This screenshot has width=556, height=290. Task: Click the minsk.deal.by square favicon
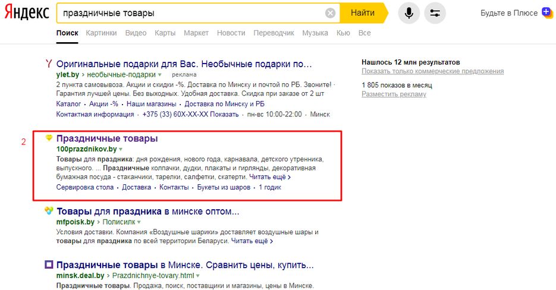coord(49,264)
